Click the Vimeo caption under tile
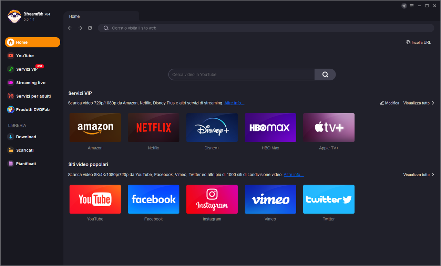This screenshot has width=441, height=266. pyautogui.click(x=270, y=219)
